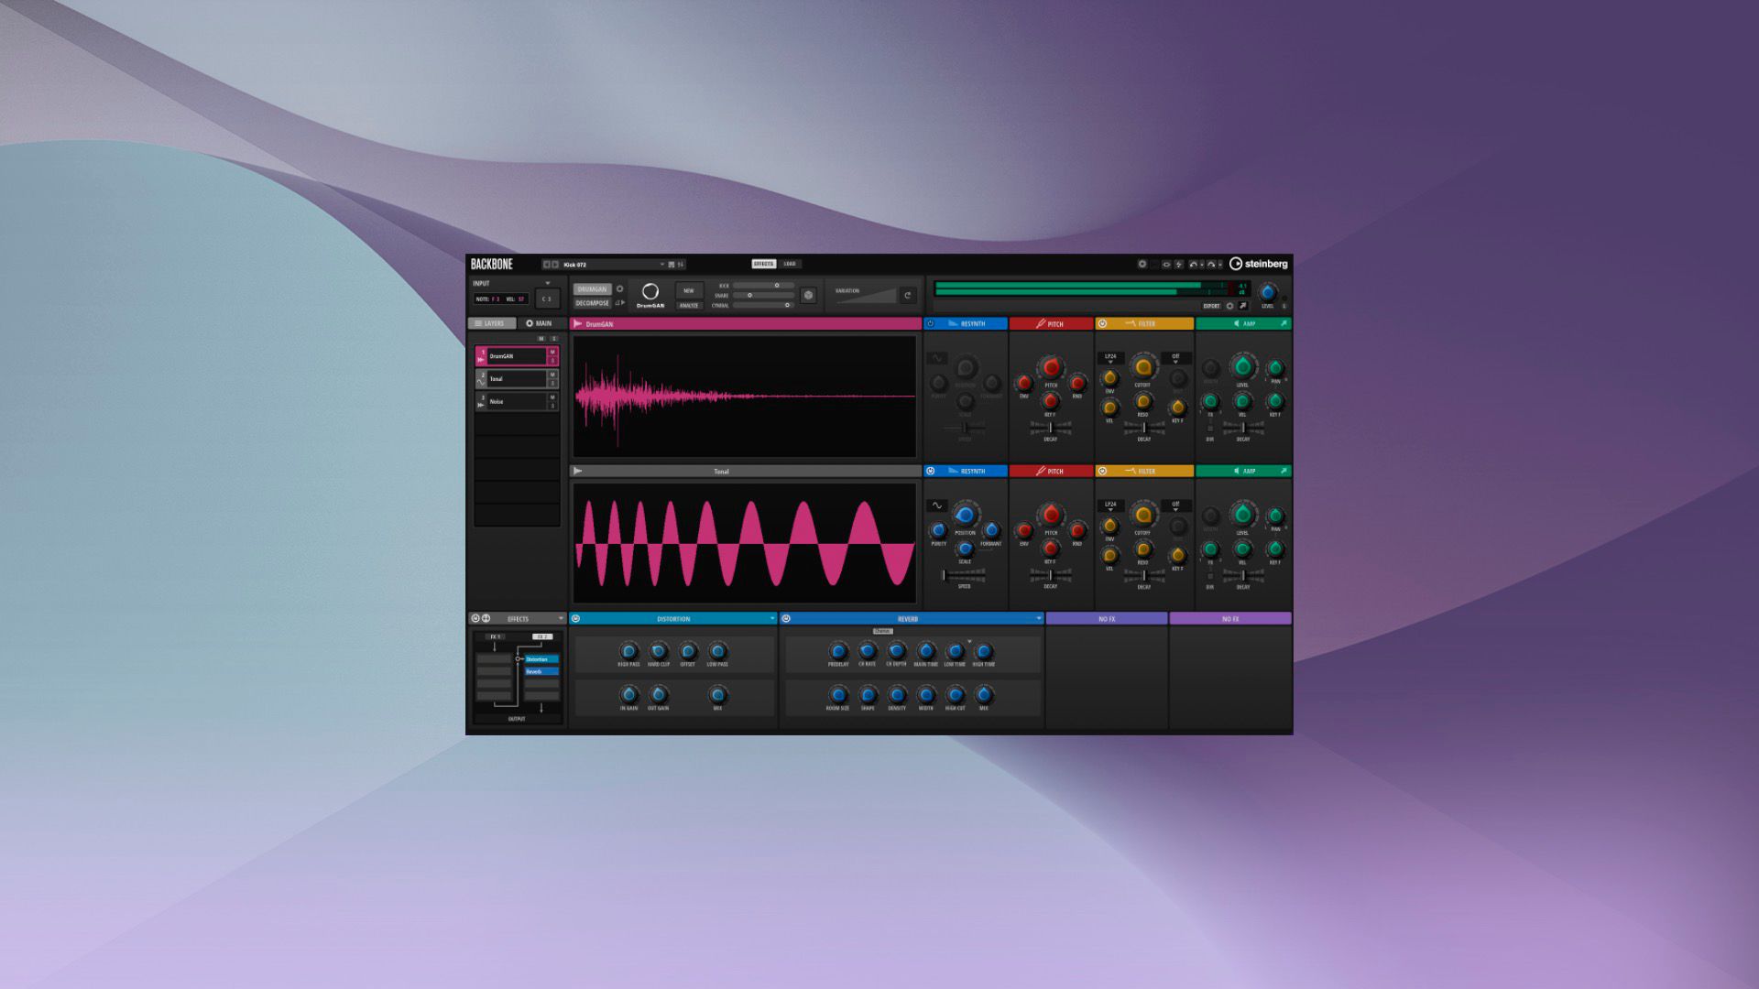Click the tuning fork icon in DrumGAN PITCH header
This screenshot has width=1759, height=989.
click(x=1041, y=324)
